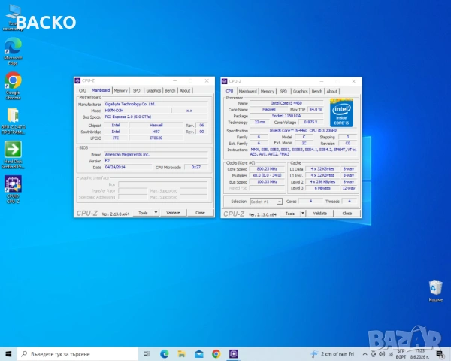Click inside the taskbar search box
451x361 pixels.
[x=77, y=354]
